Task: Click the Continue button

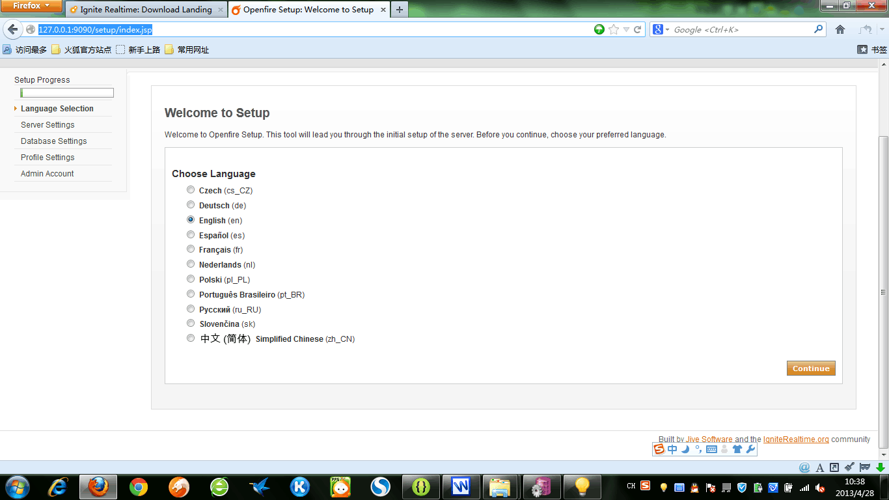Action: coord(811,368)
